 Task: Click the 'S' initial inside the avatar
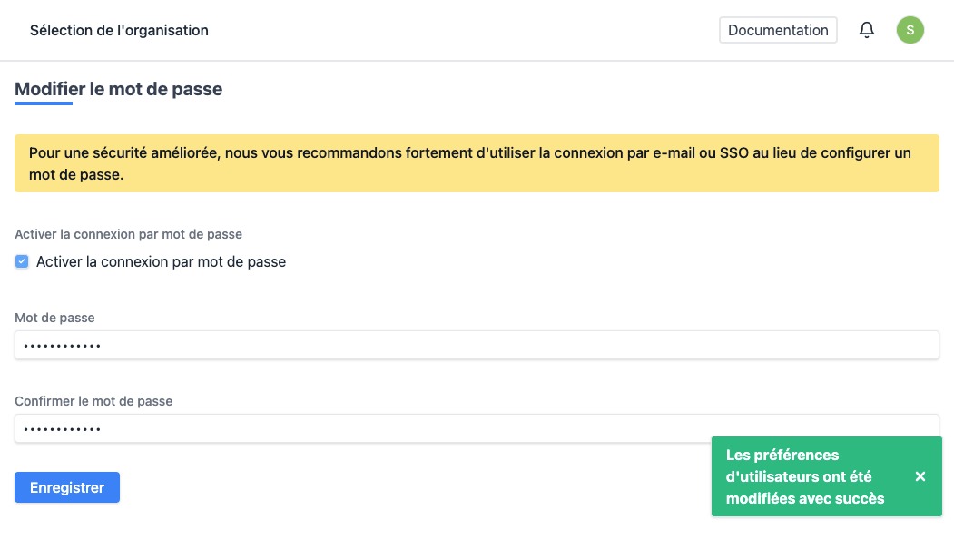pyautogui.click(x=910, y=30)
